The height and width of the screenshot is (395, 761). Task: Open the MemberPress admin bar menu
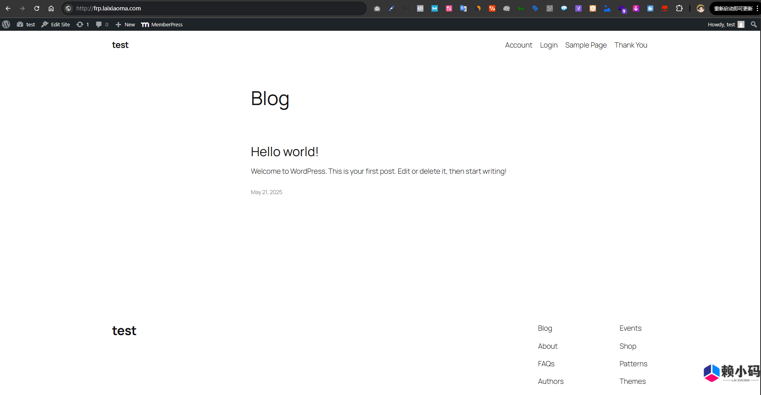(x=162, y=24)
